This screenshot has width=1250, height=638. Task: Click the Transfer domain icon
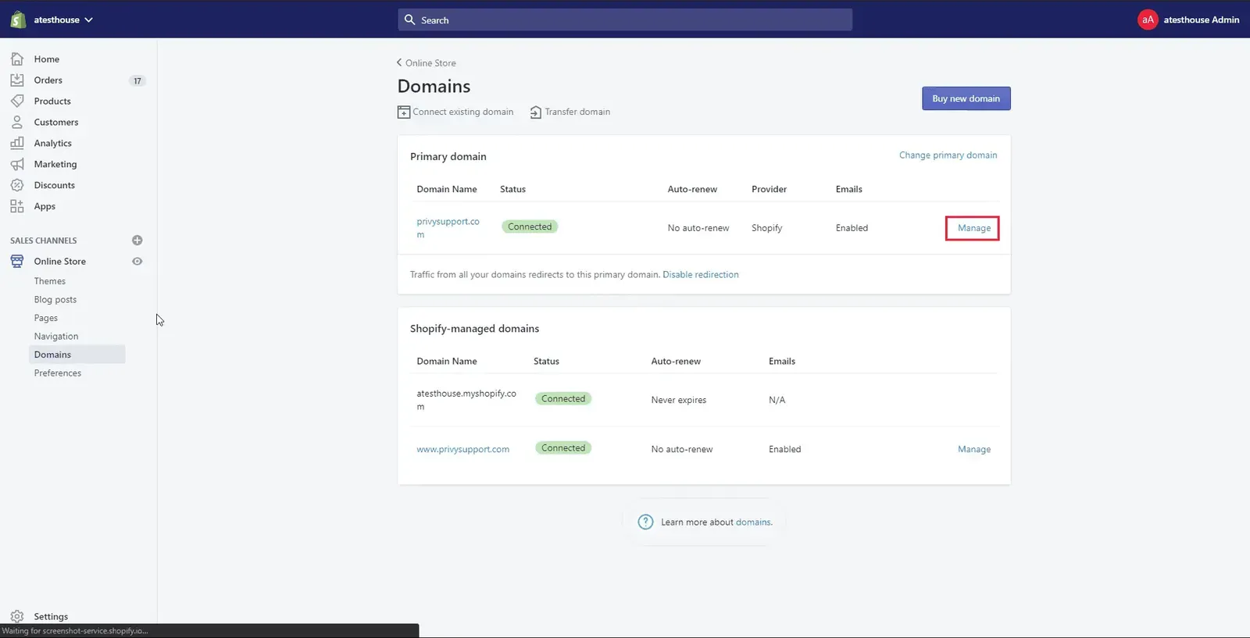point(536,112)
